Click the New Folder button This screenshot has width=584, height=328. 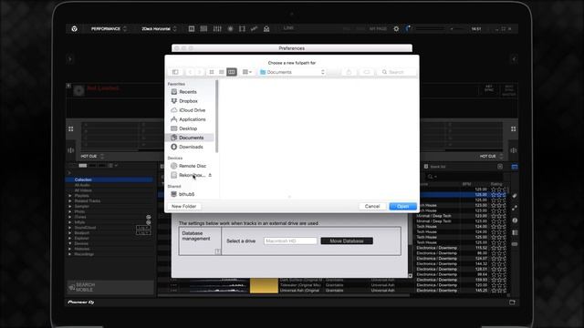point(183,206)
